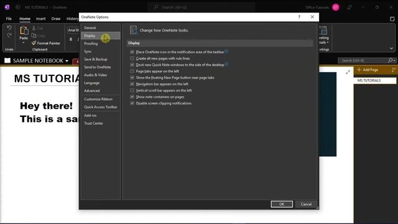This screenshot has height=224, width=398.
Task: Click the SAMPLE NOTEBOOK book icon
Action: (7, 60)
